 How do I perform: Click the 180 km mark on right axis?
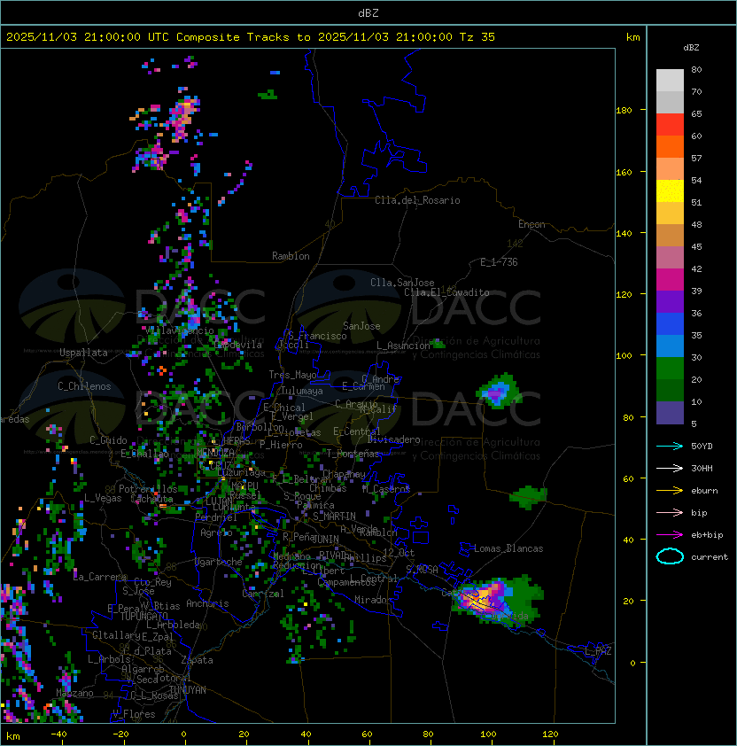point(624,111)
